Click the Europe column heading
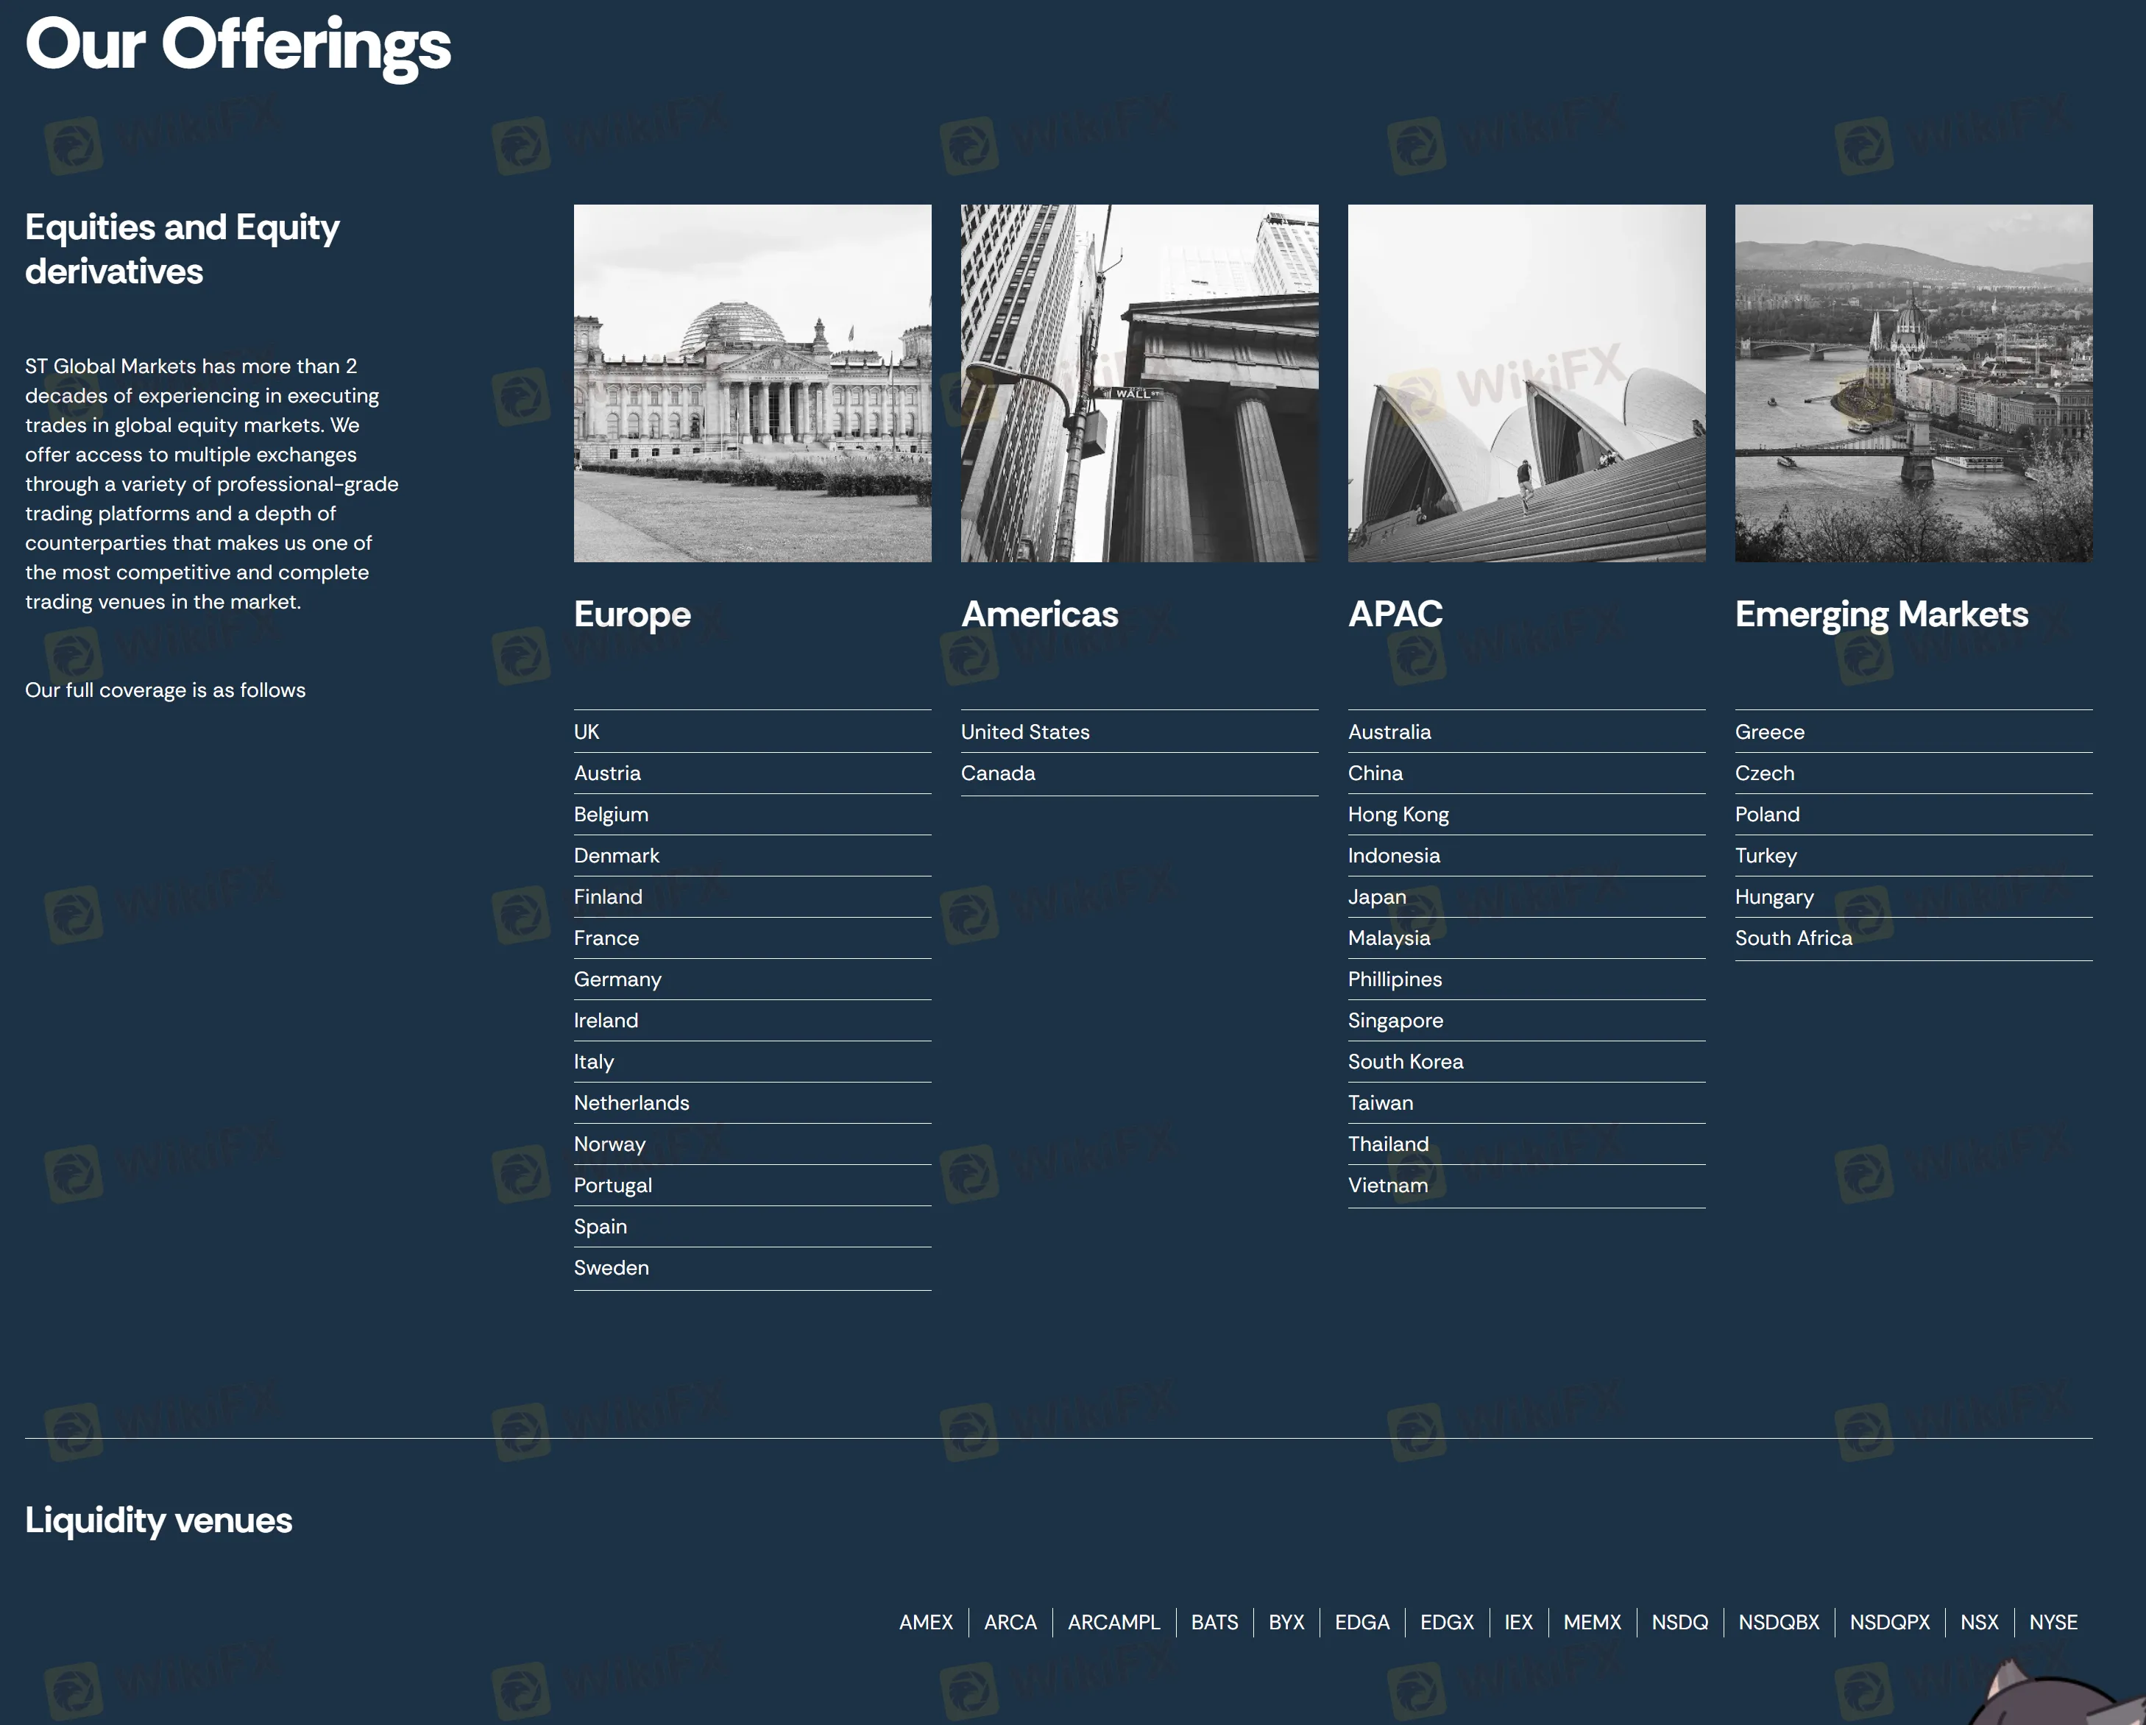Image resolution: width=2146 pixels, height=1725 pixels. pyautogui.click(x=632, y=614)
